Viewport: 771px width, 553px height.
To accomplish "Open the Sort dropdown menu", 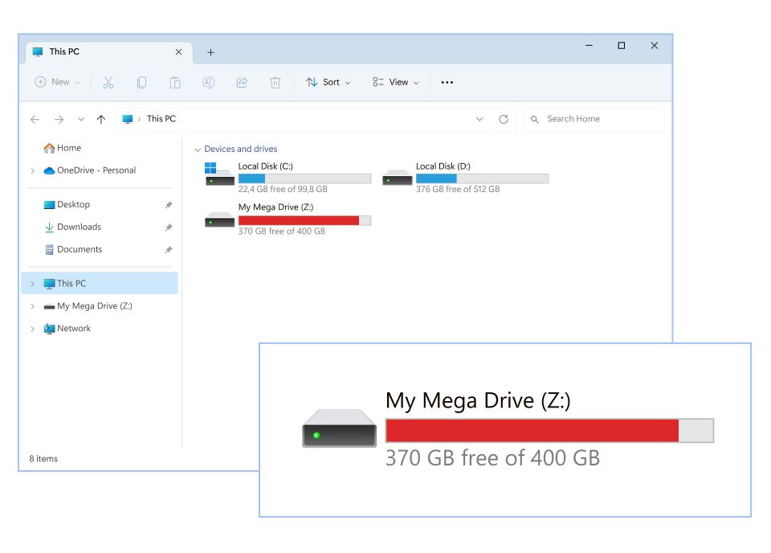I will click(x=328, y=82).
